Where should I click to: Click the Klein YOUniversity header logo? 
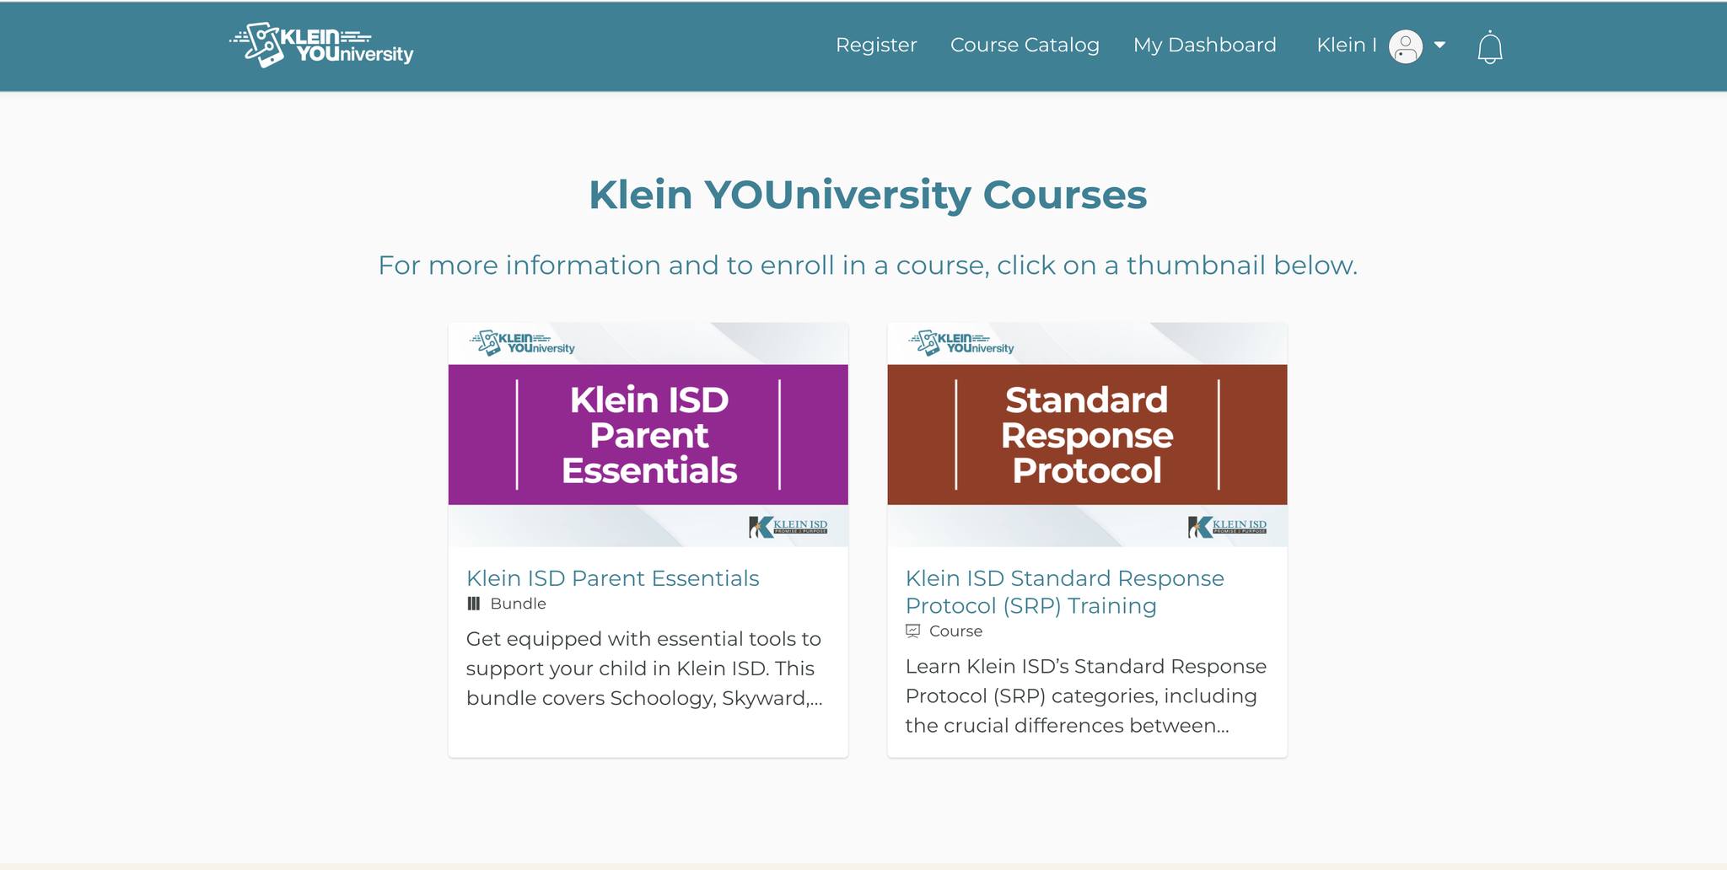(x=321, y=45)
